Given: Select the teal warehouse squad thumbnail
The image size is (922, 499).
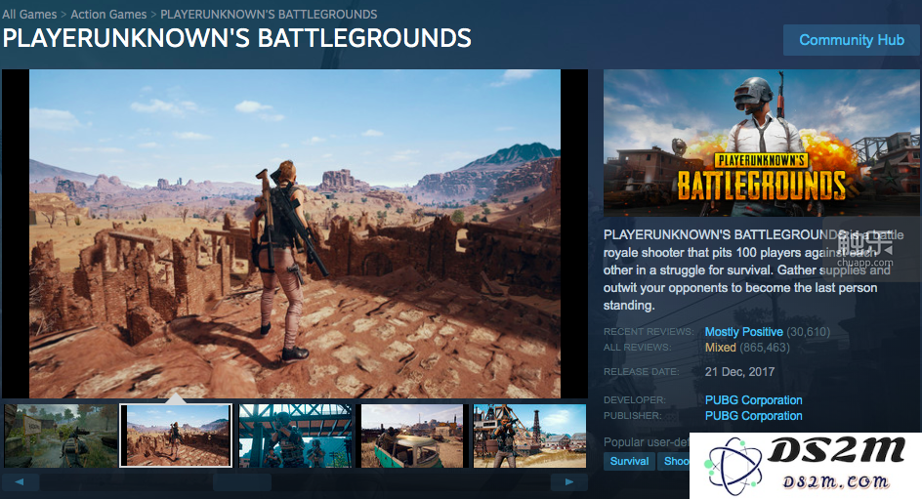Looking at the screenshot, I should [296, 436].
